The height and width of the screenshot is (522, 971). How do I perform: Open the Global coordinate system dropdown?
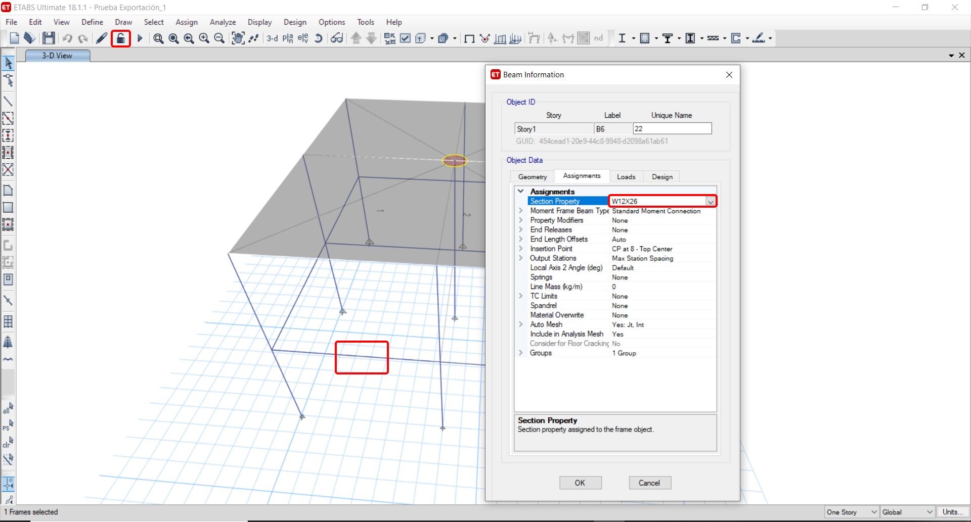coord(907,512)
